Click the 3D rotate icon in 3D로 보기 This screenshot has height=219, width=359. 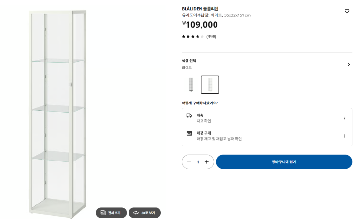click(x=136, y=213)
